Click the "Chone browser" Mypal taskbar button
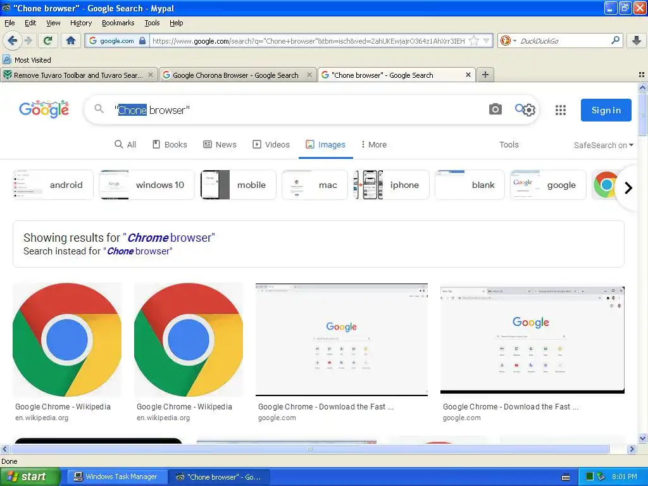Viewport: 648px width, 486px height. coord(219,477)
